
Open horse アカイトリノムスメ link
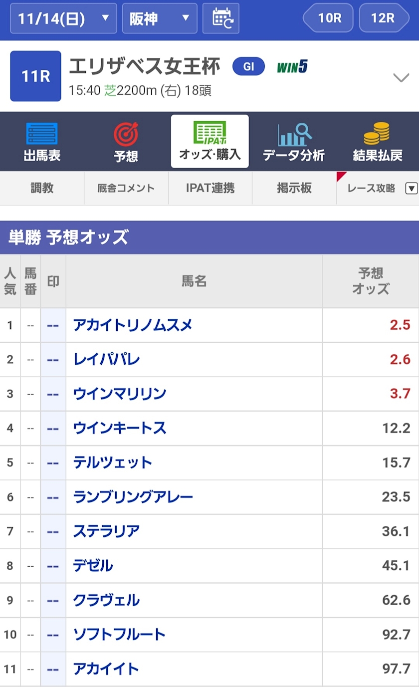[x=133, y=325]
